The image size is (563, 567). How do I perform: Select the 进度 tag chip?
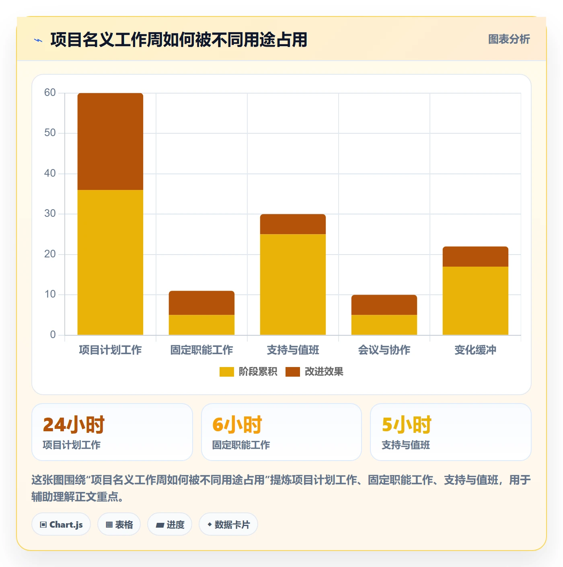170,524
